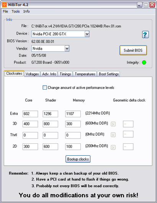Viewport: 157px width, 203px height.
Task: Click the Thrtl Shader clock field
Action: (50, 135)
